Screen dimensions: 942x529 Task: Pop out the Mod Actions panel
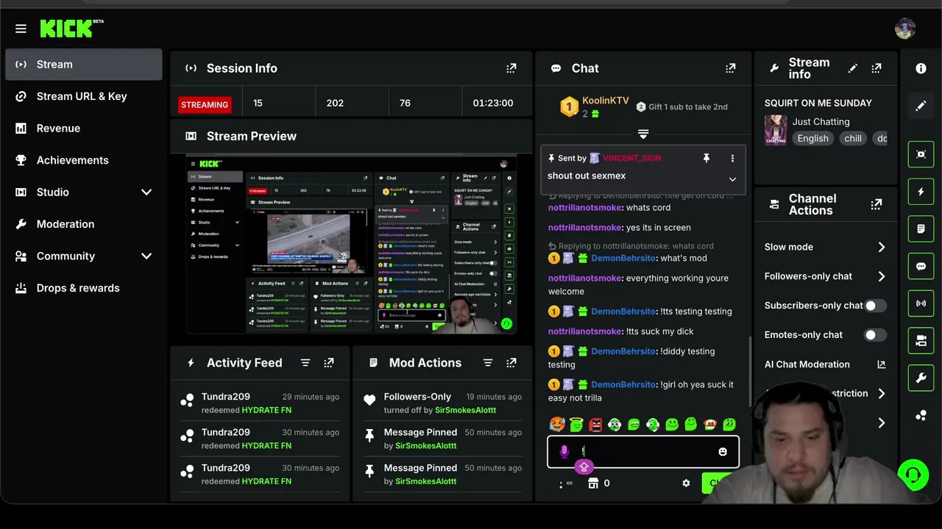pyautogui.click(x=511, y=363)
